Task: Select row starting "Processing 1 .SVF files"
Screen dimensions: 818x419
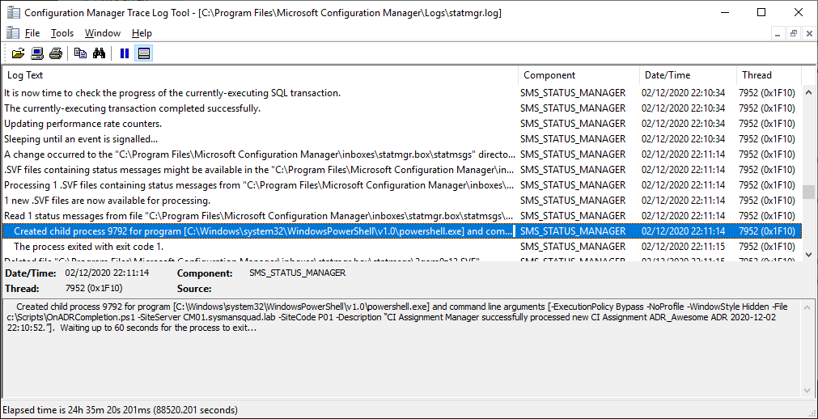Action: (401, 185)
